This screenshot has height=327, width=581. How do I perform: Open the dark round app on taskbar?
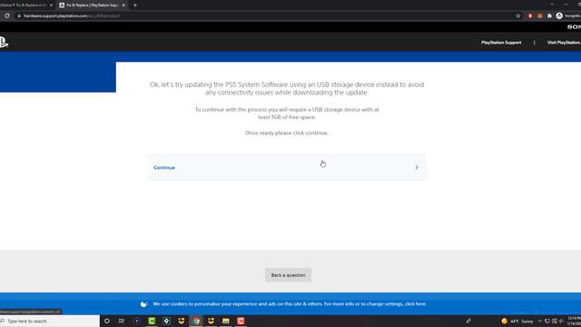pyautogui.click(x=137, y=321)
